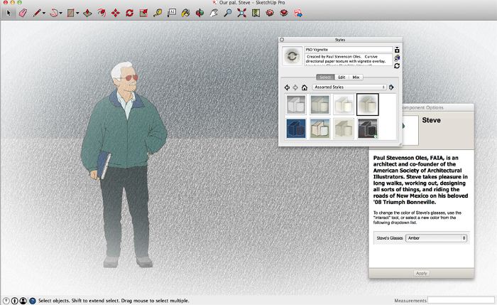Switch to the Edit tab in Styles
497x305 pixels.
(342, 77)
